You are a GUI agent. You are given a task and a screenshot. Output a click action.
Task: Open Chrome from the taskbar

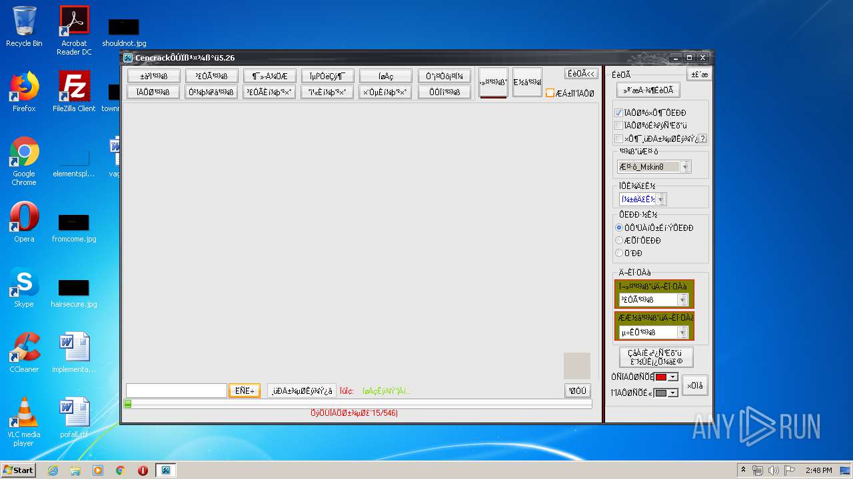coord(121,470)
